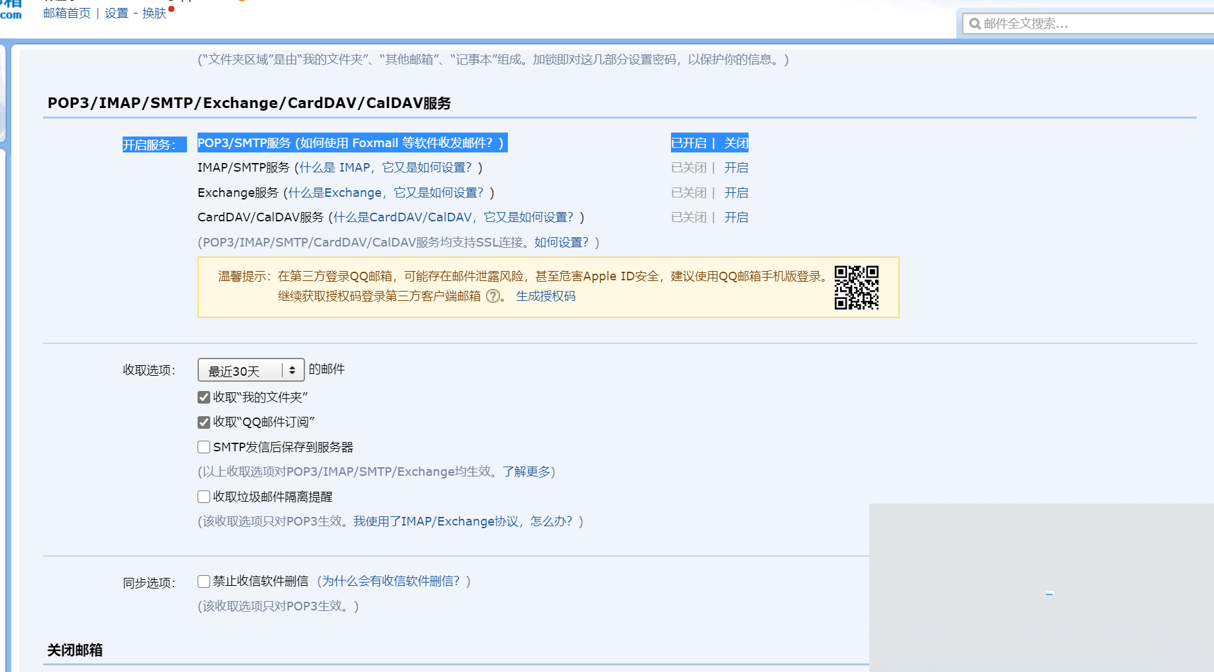Click 生成授权码 link
Screen dimensions: 1214x672
[x=546, y=296]
